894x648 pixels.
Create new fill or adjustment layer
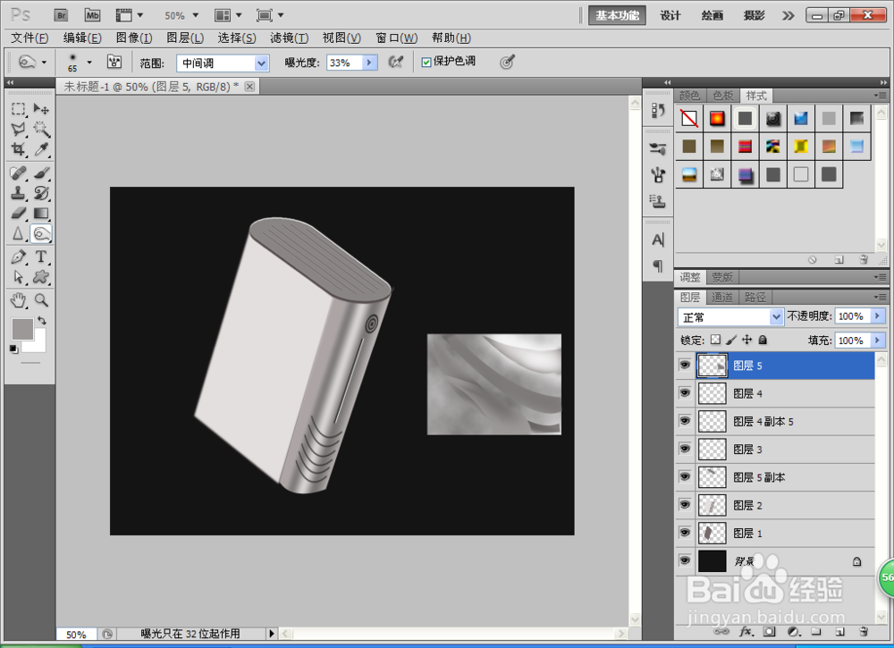[x=793, y=631]
